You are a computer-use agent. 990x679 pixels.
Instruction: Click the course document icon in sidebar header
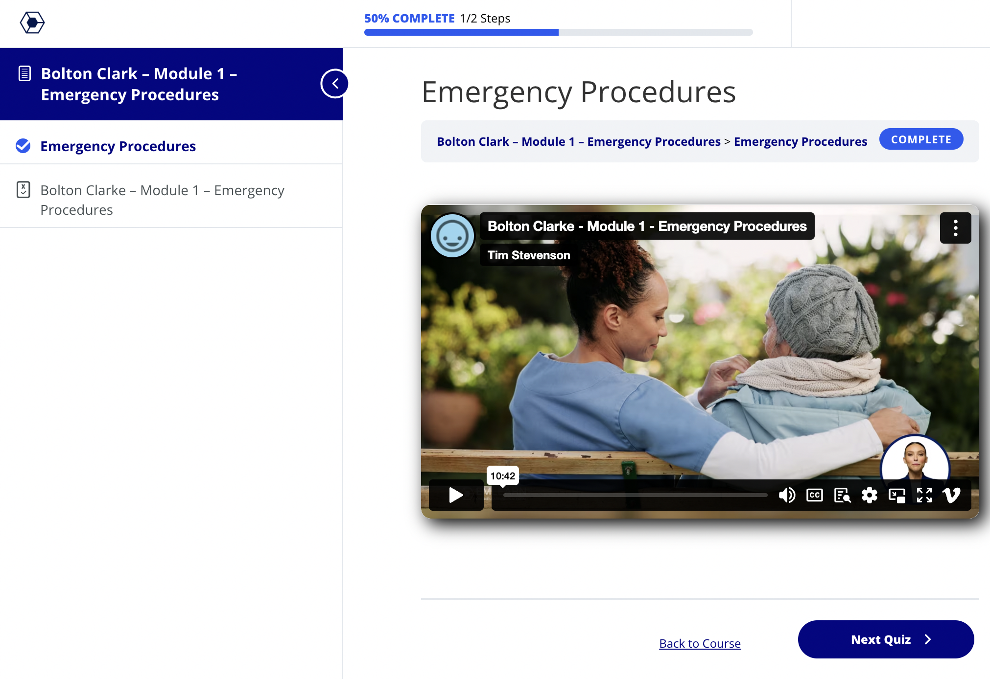pyautogui.click(x=24, y=74)
